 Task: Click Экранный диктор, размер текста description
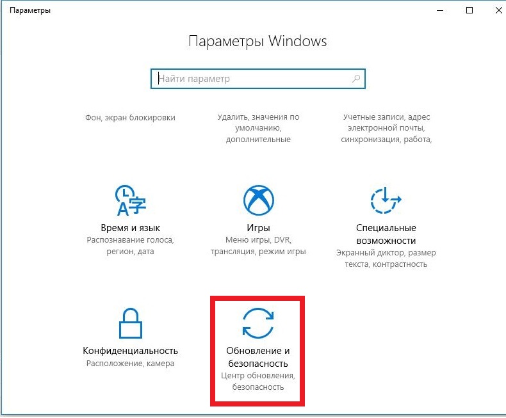point(386,259)
